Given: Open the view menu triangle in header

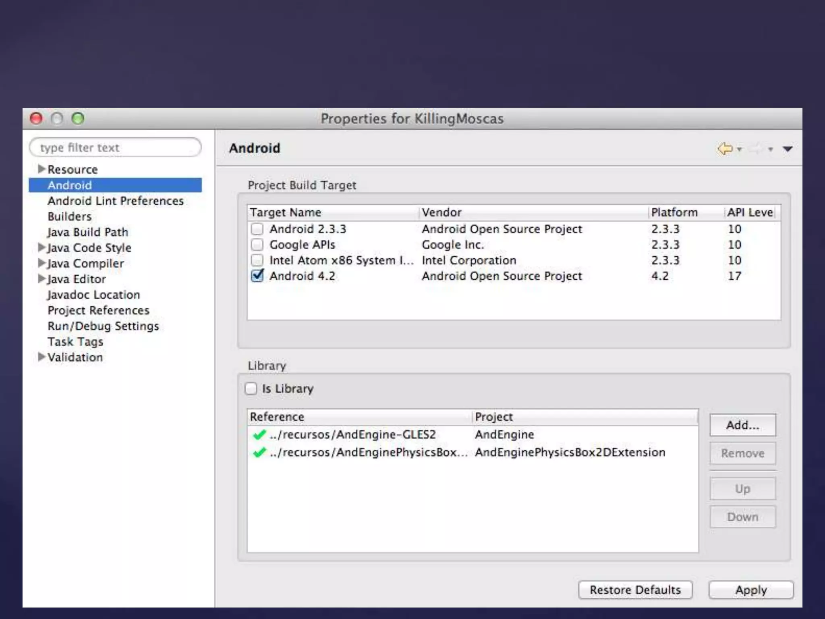Looking at the screenshot, I should click(788, 149).
